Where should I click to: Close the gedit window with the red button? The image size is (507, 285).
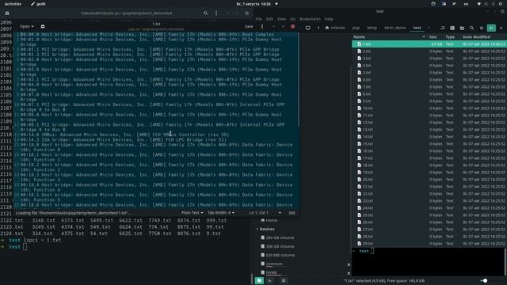click(292, 26)
